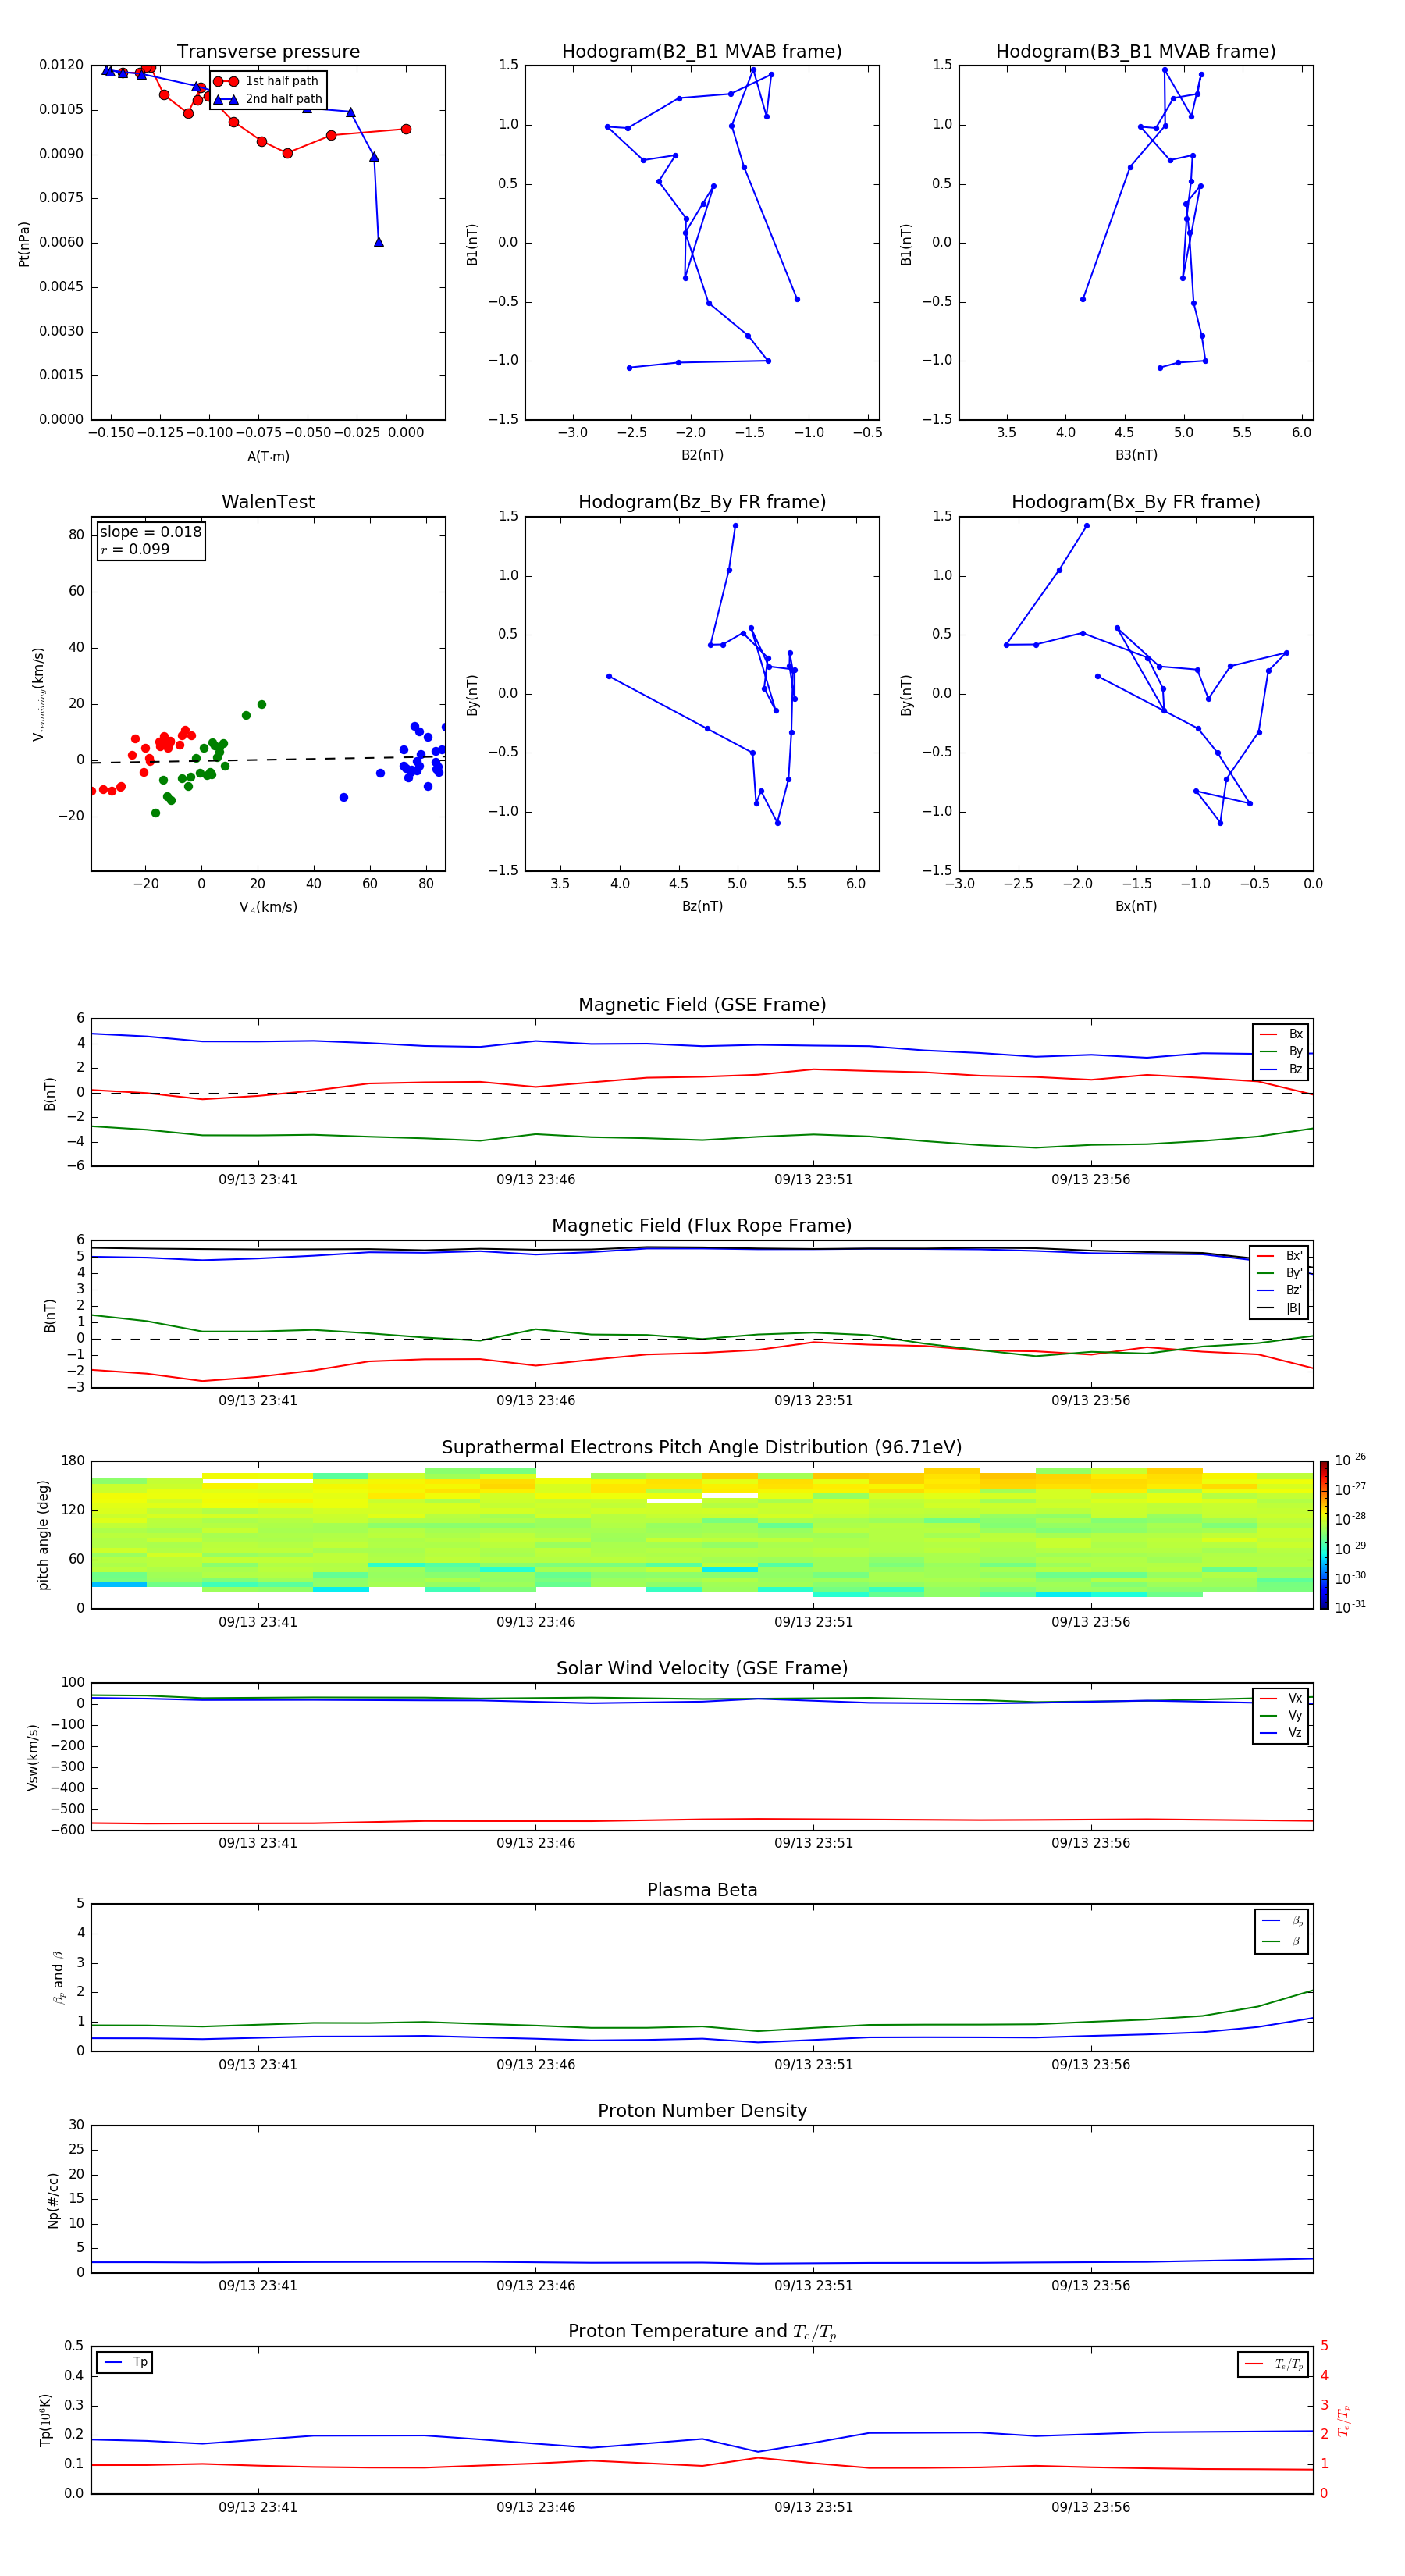Click the 'Tp' legend entry
Viewport: 1405px width, 2576px height.
click(125, 2362)
